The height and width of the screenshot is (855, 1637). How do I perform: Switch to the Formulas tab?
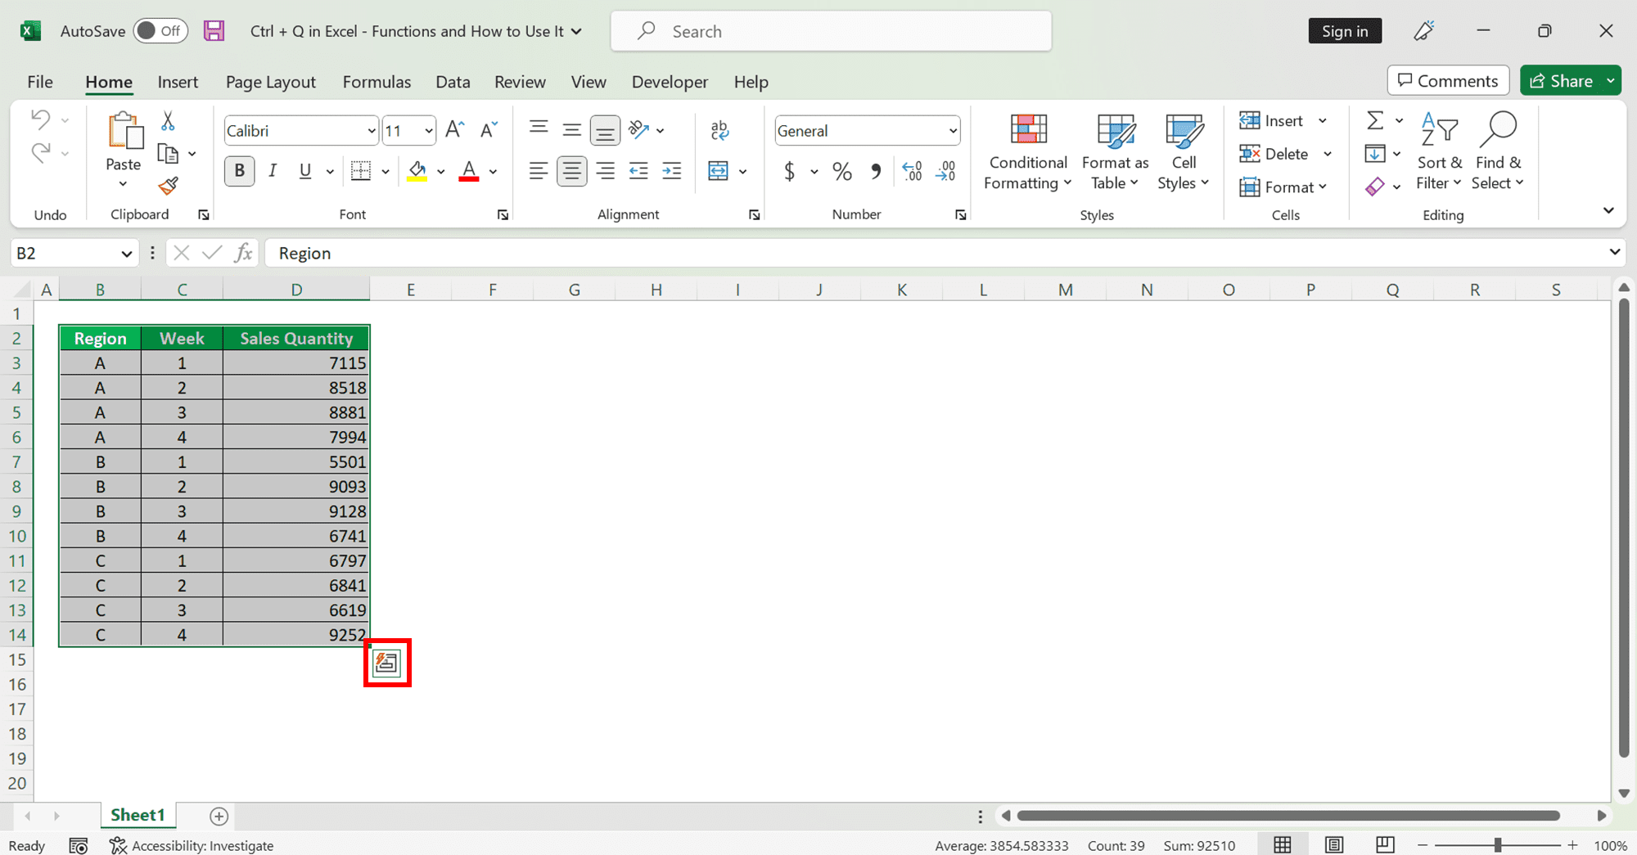pyautogui.click(x=377, y=82)
